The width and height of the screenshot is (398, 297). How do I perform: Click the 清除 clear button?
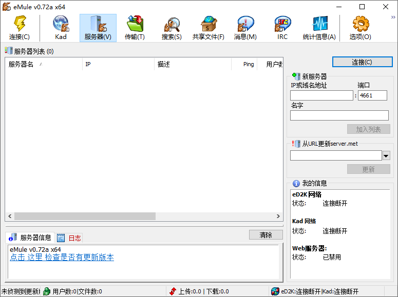point(266,235)
